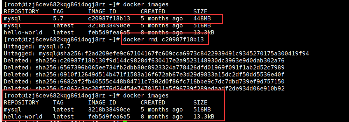The height and width of the screenshot is (122, 349).
Task: Click the '13.3kB' size in the bottom table
Action: (x=204, y=117)
